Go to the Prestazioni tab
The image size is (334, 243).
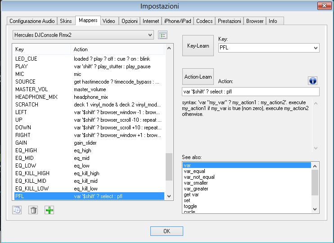(229, 21)
